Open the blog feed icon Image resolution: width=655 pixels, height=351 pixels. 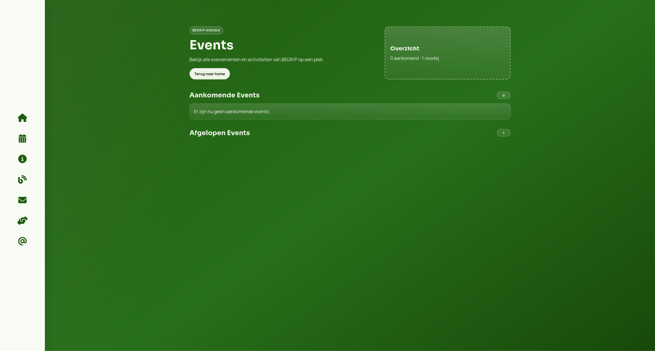pos(22,179)
